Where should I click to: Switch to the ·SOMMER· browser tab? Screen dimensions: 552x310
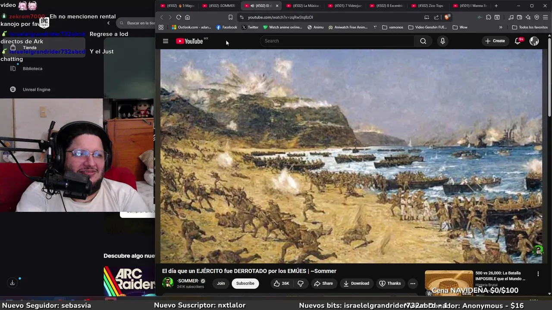point(219,6)
